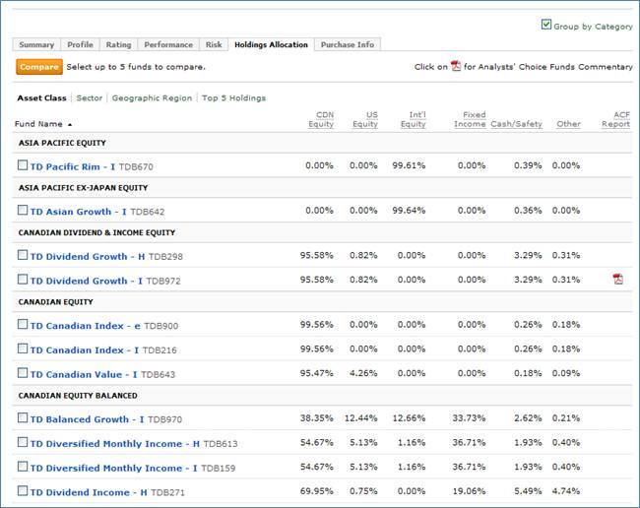640x508 pixels.
Task: Select TD Canadian Index - e checkbox
Action: pyautogui.click(x=23, y=324)
